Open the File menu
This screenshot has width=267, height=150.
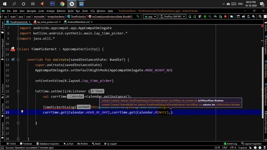coord(9,11)
